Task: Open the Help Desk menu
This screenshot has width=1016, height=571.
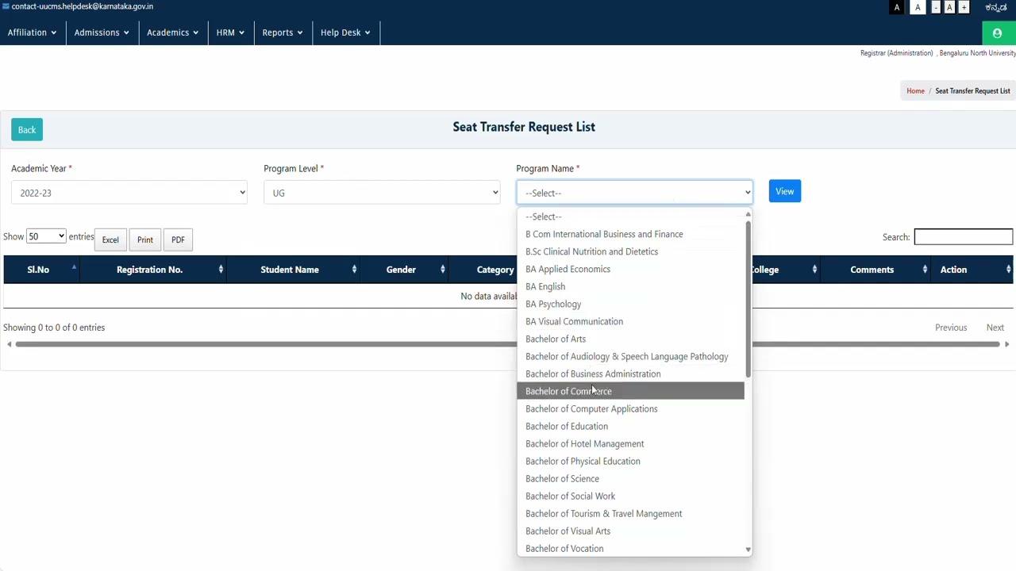Action: pos(345,33)
